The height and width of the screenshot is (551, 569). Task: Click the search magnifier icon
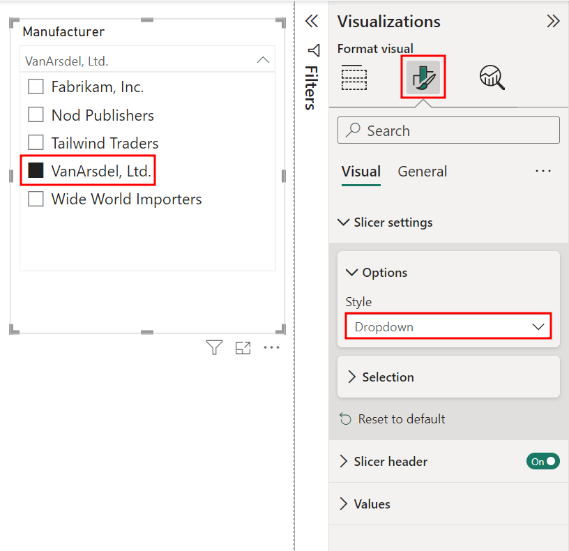point(353,130)
